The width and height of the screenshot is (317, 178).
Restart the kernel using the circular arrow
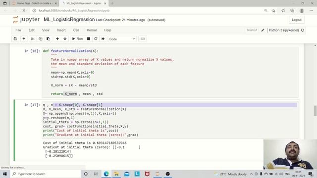[96, 39]
